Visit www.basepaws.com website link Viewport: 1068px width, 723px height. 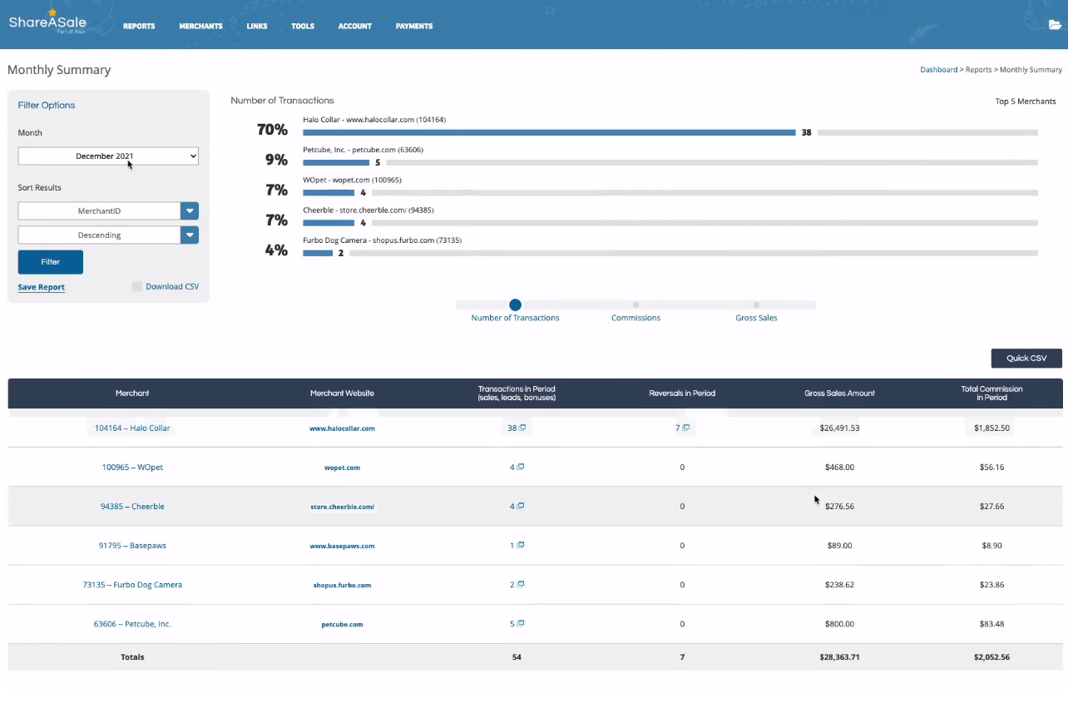tap(342, 546)
